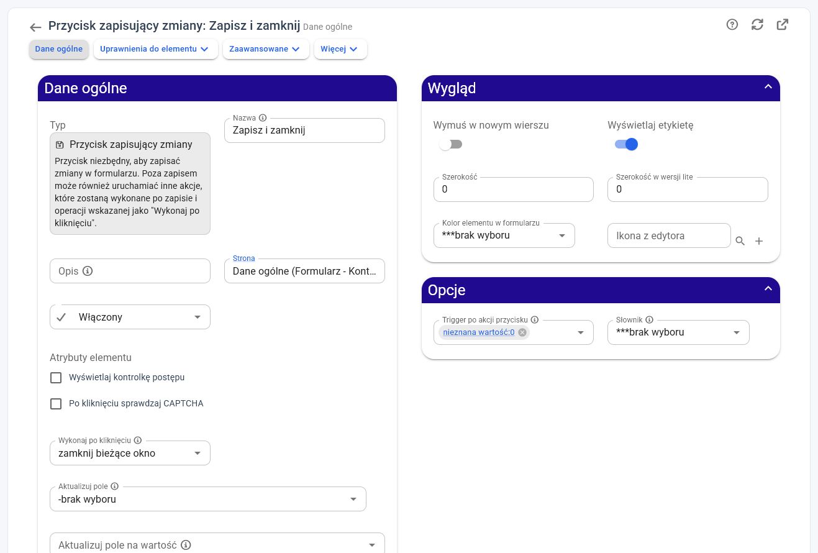Go back using the left arrow icon
This screenshot has width=818, height=553.
[x=35, y=27]
